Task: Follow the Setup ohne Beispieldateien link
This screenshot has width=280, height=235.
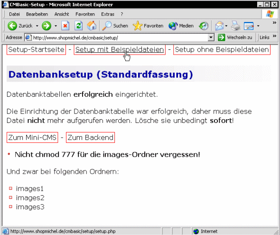Action: [222, 49]
